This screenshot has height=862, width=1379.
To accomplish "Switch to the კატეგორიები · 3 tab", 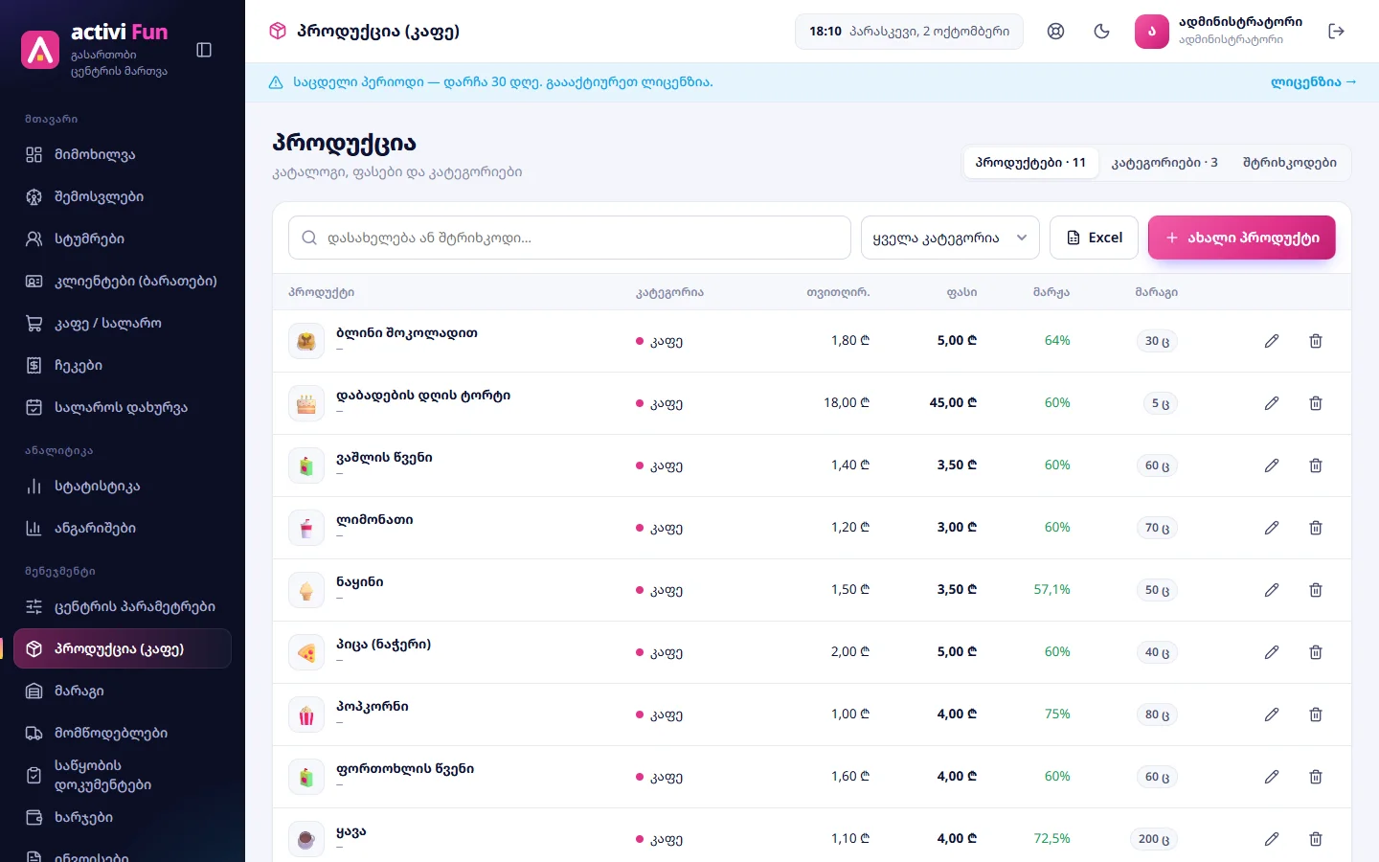I will [x=1164, y=163].
